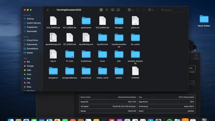Switch Finder to list view
The height and width of the screenshot is (121, 215).
[107, 10]
